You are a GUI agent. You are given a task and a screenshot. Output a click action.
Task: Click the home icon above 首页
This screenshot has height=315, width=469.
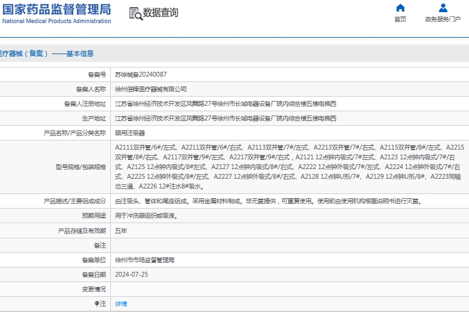[x=400, y=8]
